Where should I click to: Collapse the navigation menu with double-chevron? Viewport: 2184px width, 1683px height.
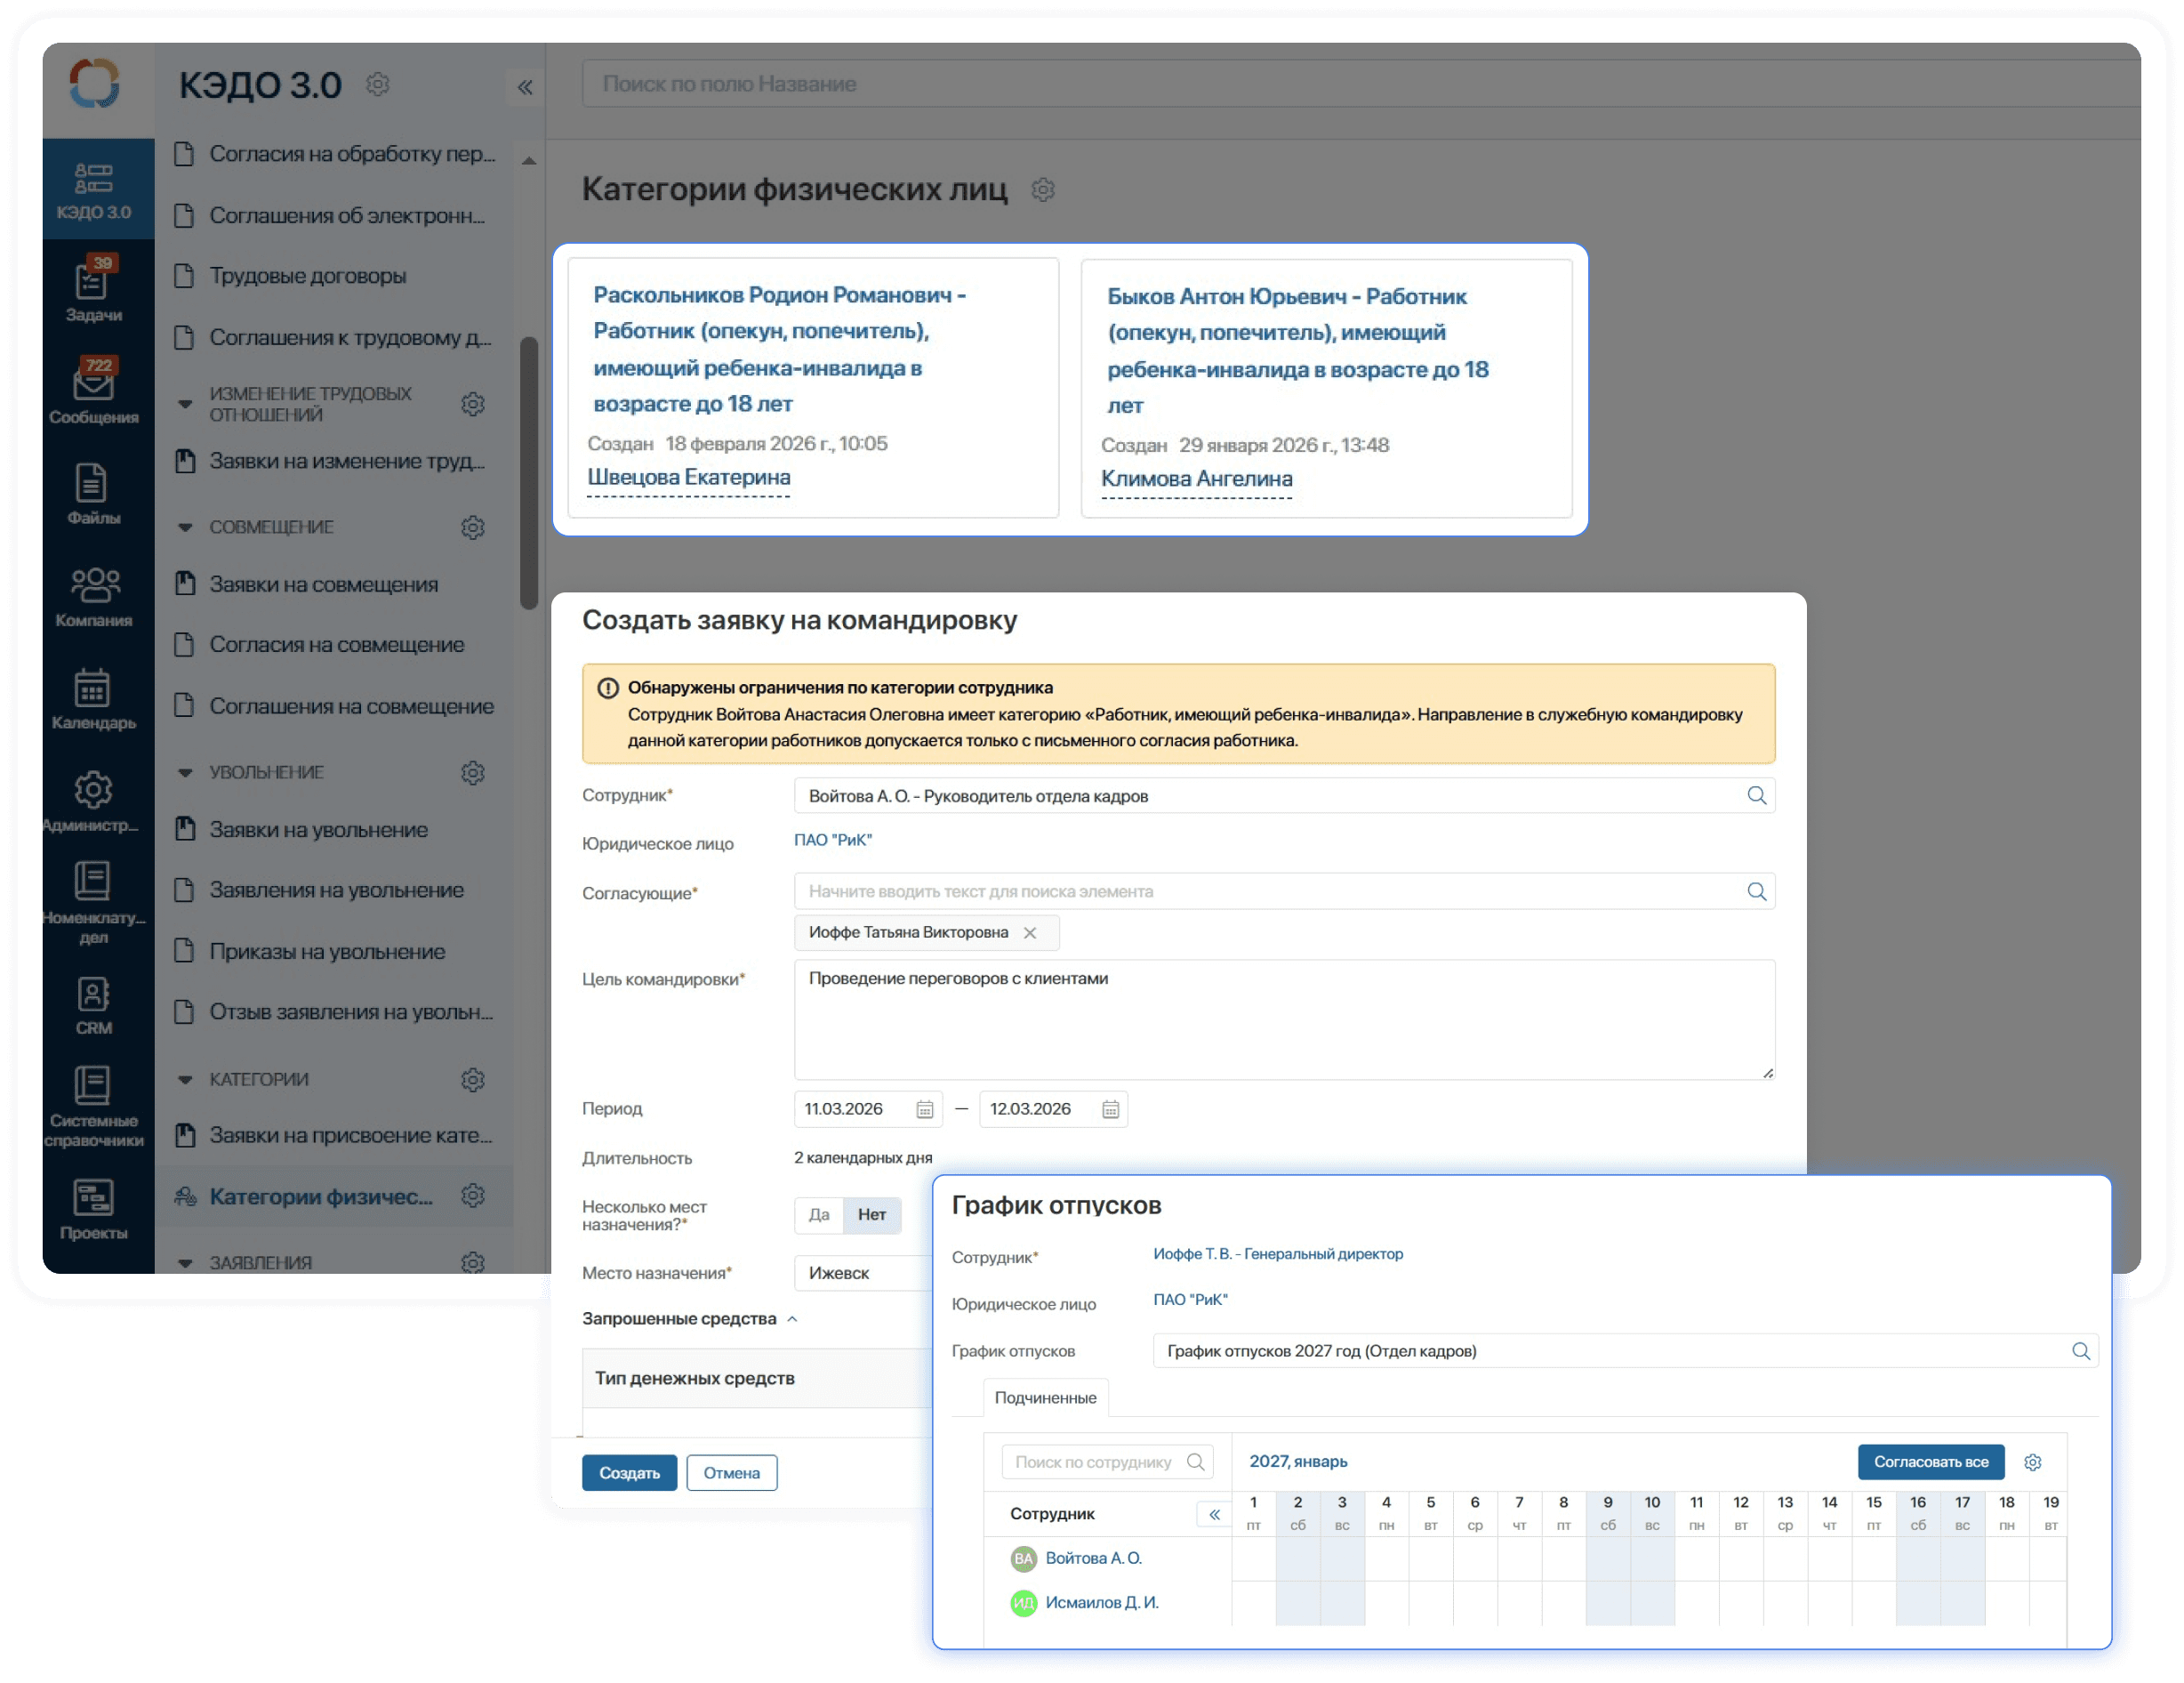point(525,87)
